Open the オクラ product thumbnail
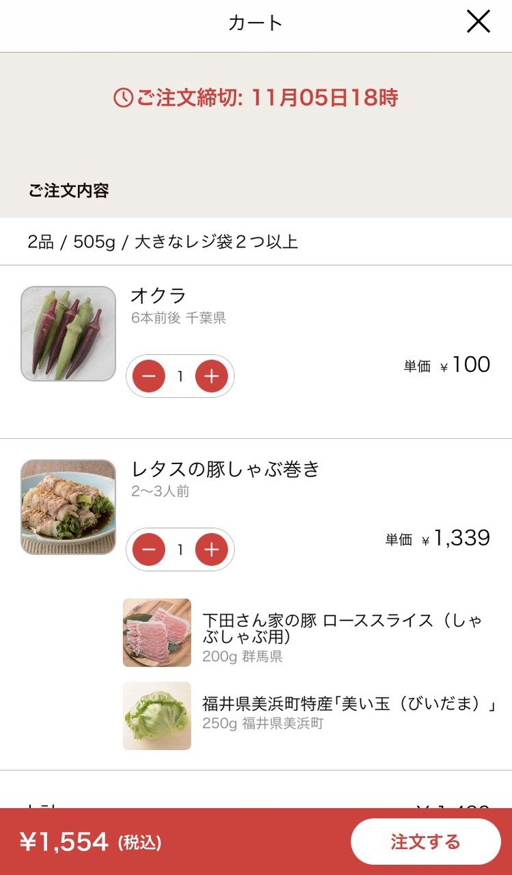 point(68,334)
